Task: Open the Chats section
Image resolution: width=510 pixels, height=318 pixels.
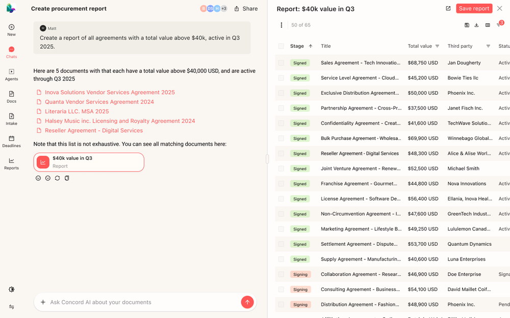Action: 11,52
